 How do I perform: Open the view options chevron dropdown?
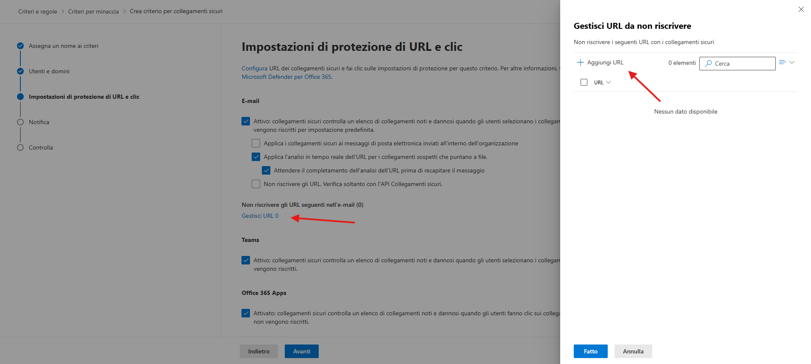tap(792, 62)
